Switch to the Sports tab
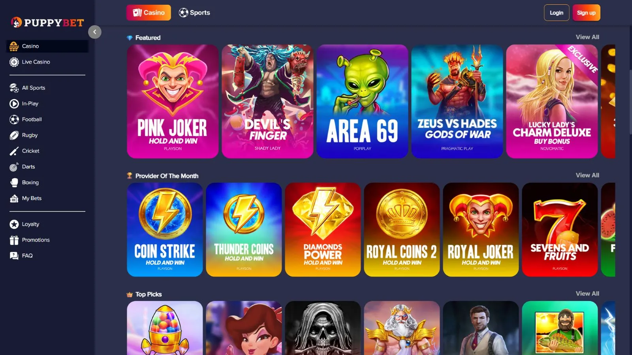The height and width of the screenshot is (355, 632). pyautogui.click(x=194, y=13)
